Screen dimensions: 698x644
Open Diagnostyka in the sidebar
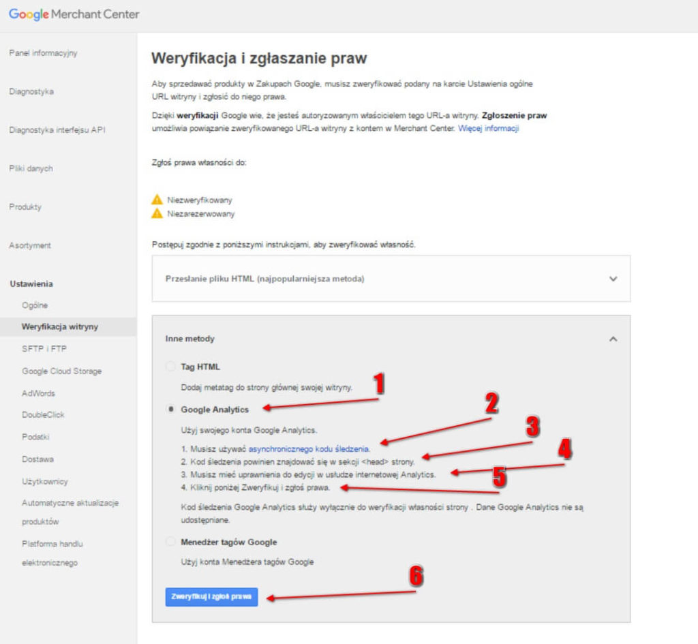(31, 91)
